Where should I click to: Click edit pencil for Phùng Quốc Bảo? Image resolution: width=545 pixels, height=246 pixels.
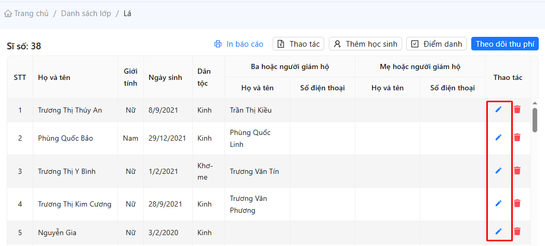pos(498,138)
